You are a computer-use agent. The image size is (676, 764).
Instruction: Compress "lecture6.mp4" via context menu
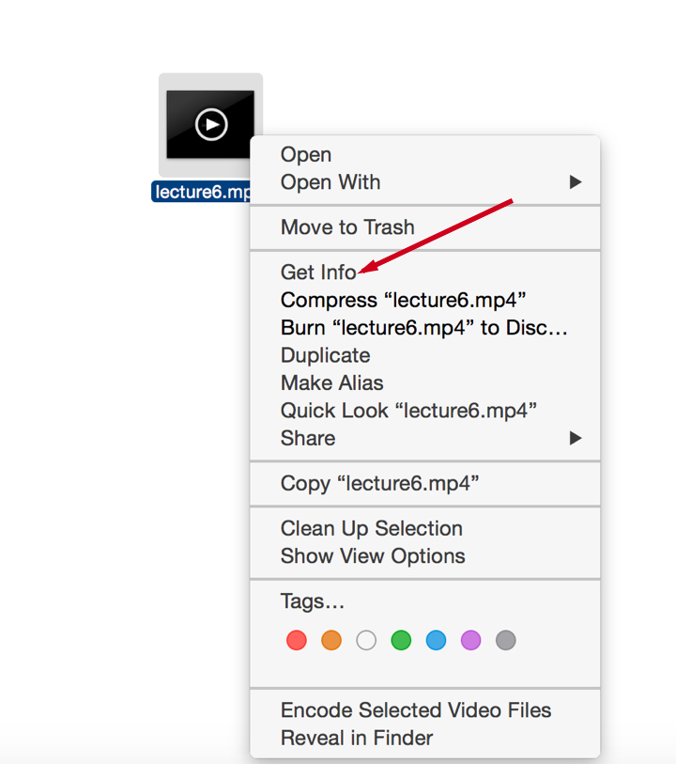[403, 300]
